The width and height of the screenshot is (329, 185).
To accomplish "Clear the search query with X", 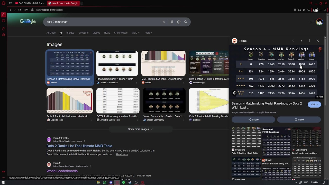I will [163, 22].
